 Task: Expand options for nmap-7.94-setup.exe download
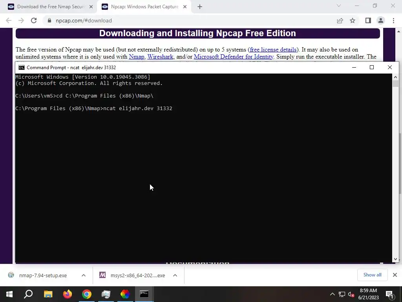coord(84,275)
